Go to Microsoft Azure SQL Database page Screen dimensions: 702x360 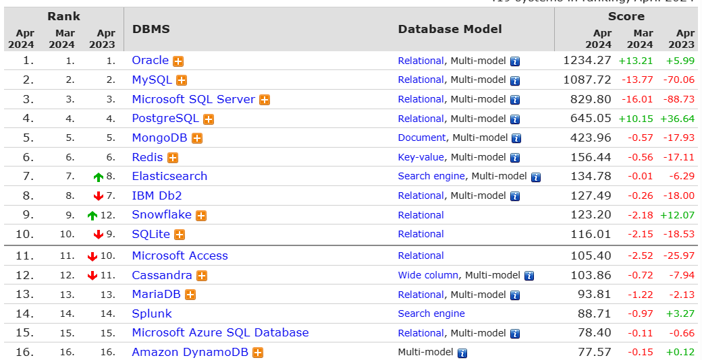tap(220, 333)
